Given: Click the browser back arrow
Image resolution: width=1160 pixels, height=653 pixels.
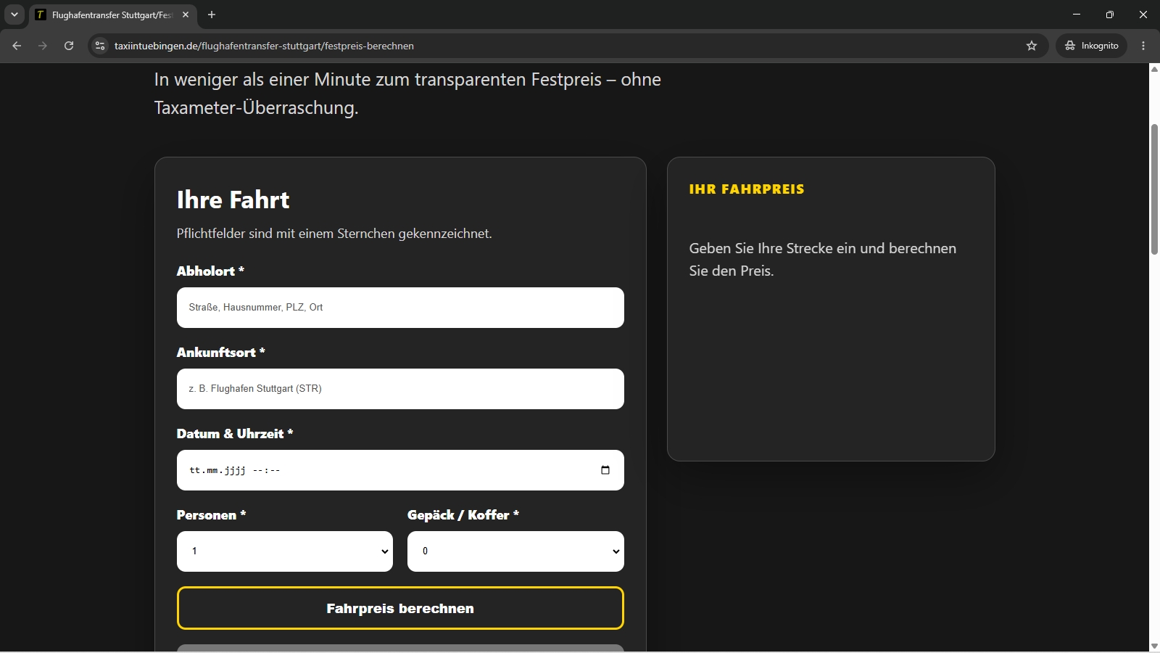Looking at the screenshot, I should click(17, 46).
